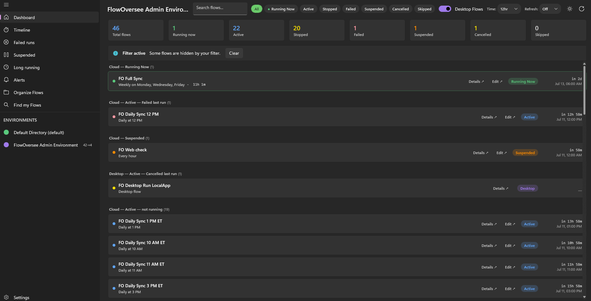Click the purple FlowOversee Admin Environment dot
591x301 pixels.
tap(6, 145)
